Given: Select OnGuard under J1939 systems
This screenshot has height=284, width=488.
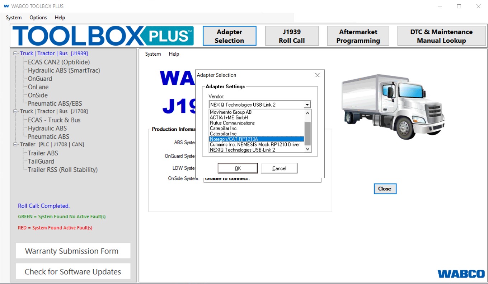Looking at the screenshot, I should [x=39, y=79].
